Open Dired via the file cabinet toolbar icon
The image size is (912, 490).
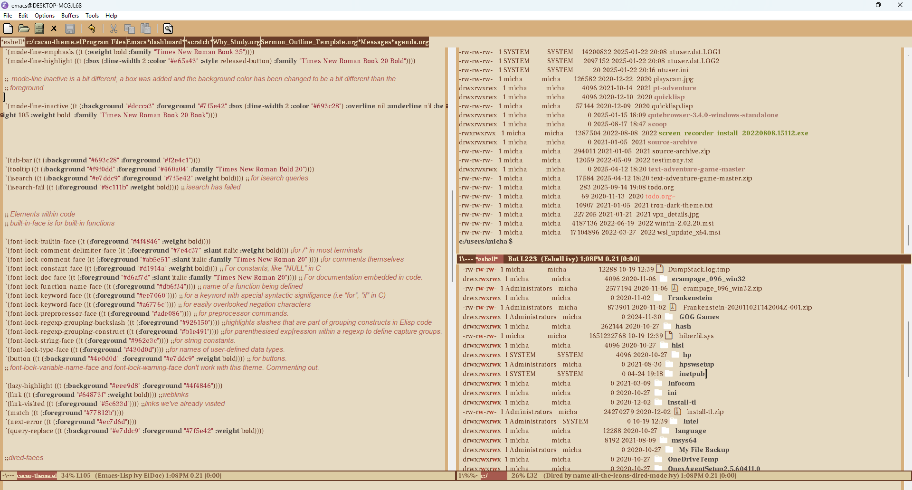click(x=39, y=28)
